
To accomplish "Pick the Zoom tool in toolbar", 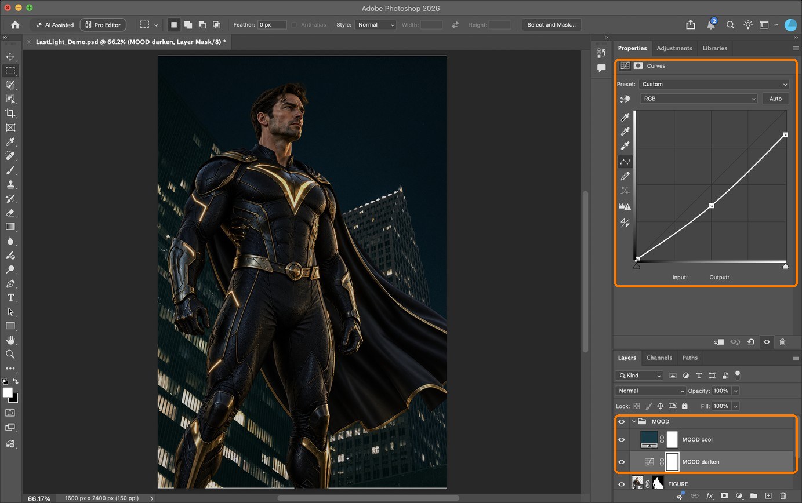I will pos(10,355).
